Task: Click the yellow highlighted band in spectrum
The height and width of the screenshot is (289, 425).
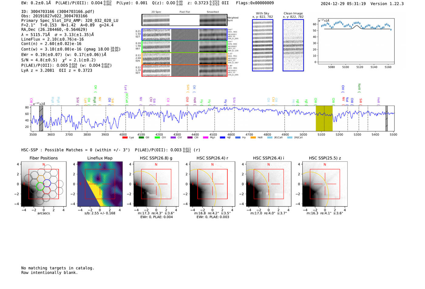Action: point(324,118)
